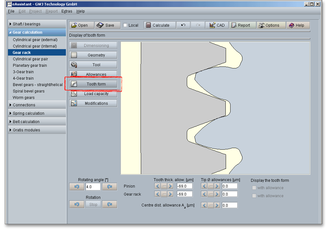Enable the Local checkbox
Screen dimensions: 327x229
tap(125, 25)
